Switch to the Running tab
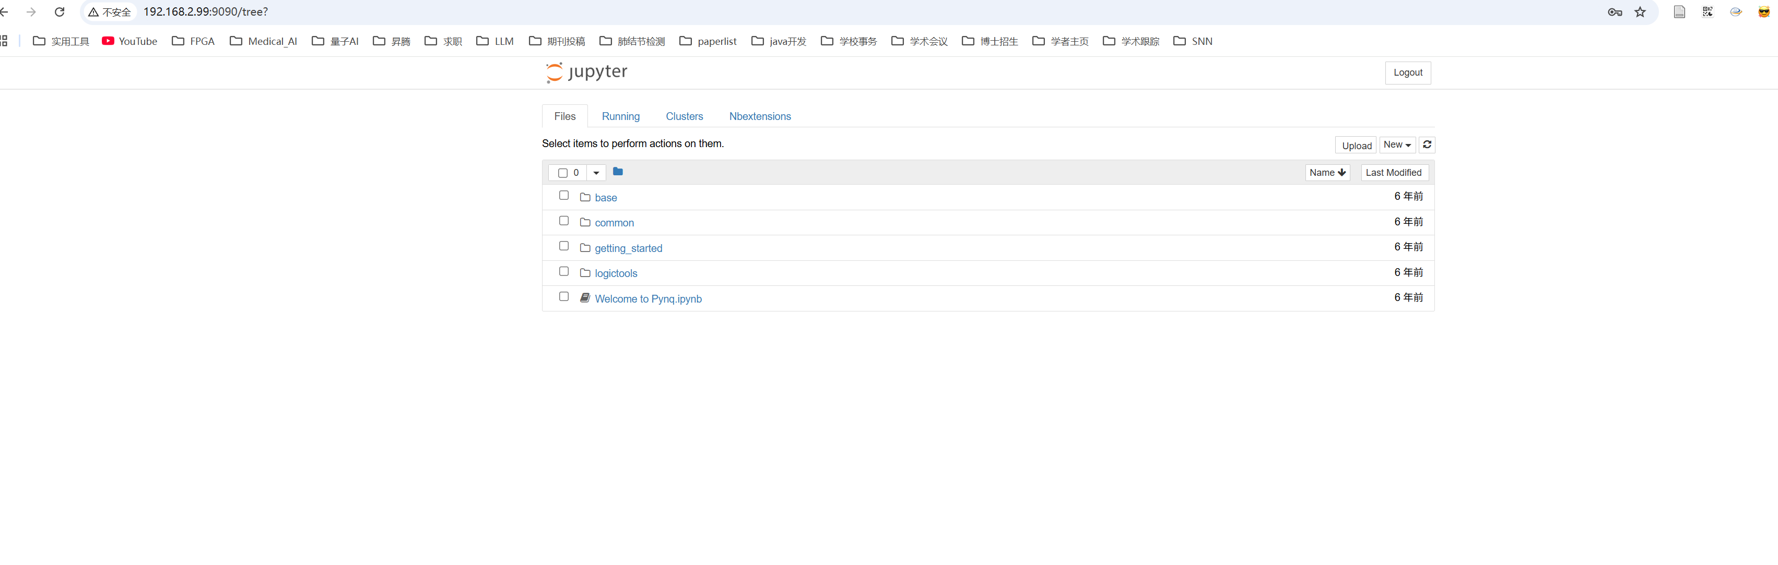 tap(620, 116)
